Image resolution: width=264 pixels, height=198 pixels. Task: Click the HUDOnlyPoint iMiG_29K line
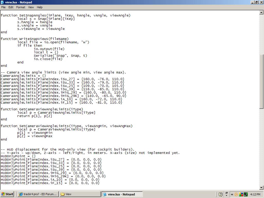click(53, 176)
